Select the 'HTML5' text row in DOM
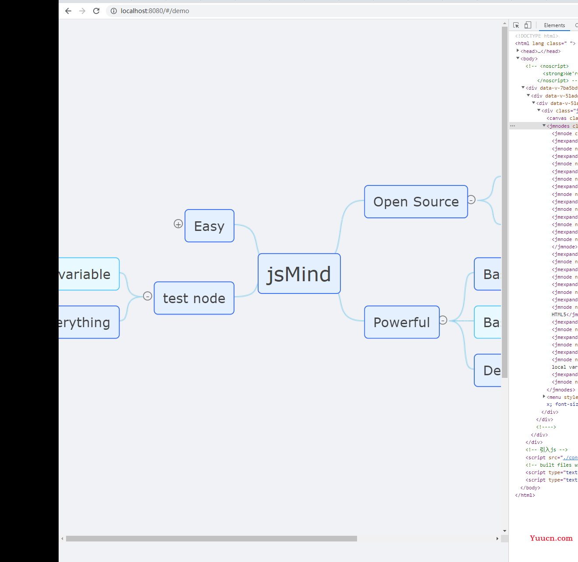Image resolution: width=578 pixels, height=562 pixels. coord(564,314)
